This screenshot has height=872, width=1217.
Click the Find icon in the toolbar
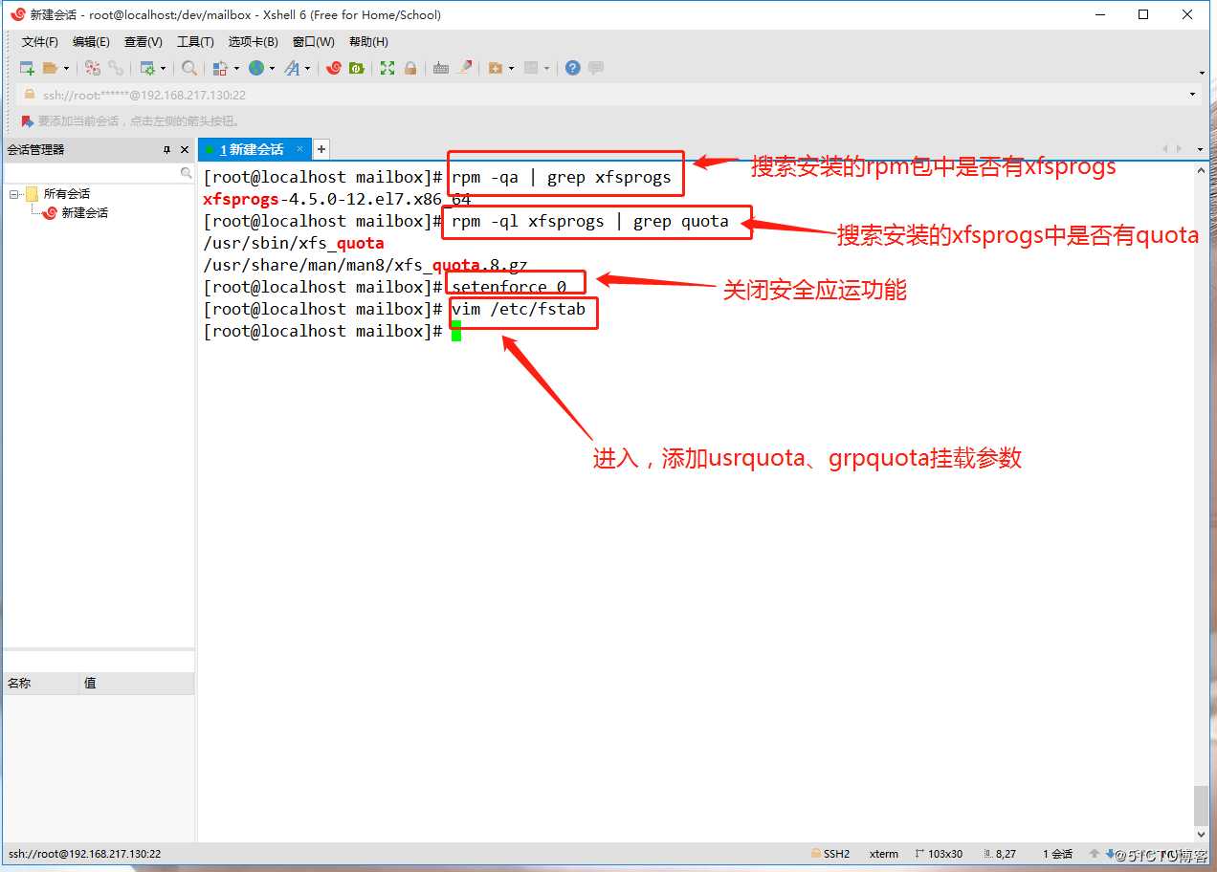[189, 68]
